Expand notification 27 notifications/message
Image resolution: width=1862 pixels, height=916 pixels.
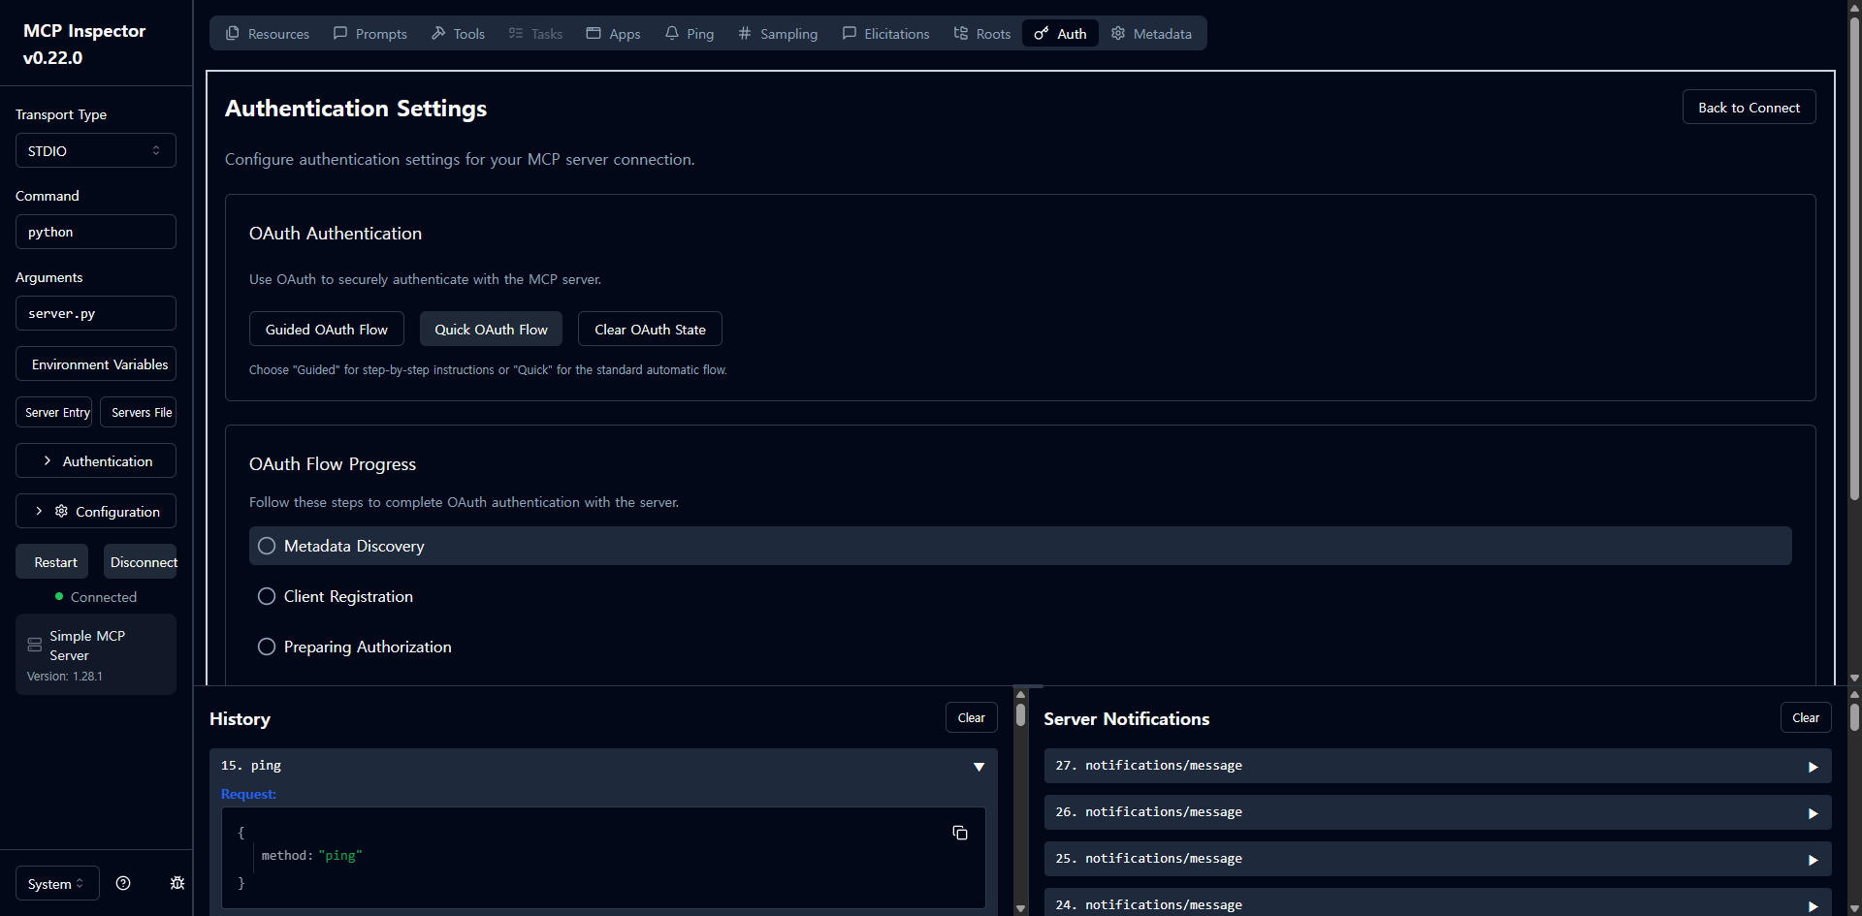coord(1437,766)
